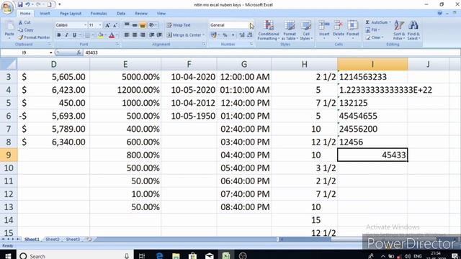Open the Windows Start menu

8,255
